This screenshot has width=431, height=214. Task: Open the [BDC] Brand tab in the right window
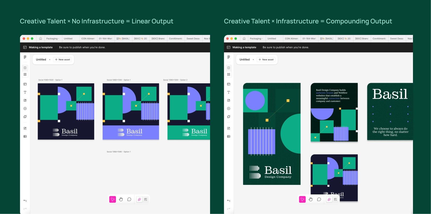point(362,39)
